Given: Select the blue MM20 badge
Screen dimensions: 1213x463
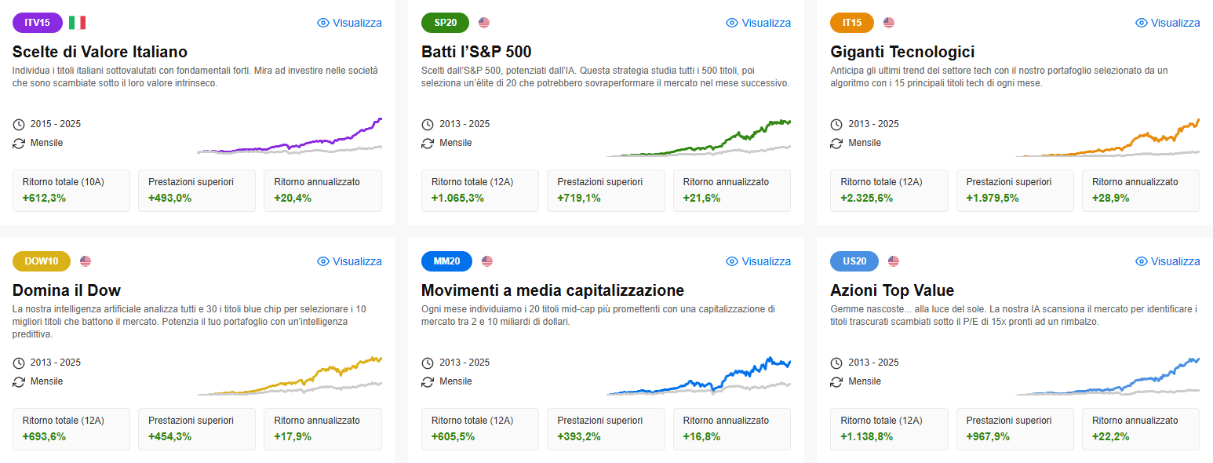Looking at the screenshot, I should click(446, 261).
